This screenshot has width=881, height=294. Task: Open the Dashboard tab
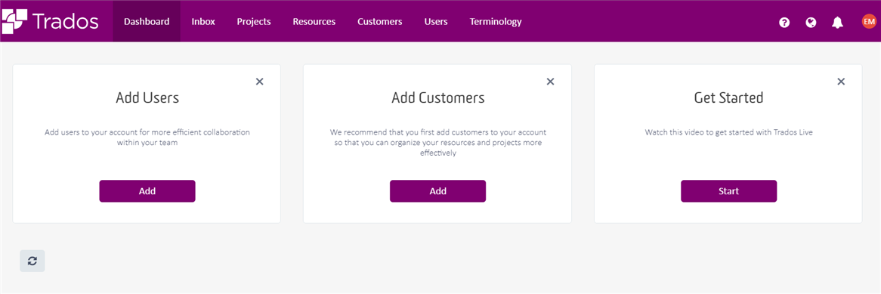[x=147, y=21]
